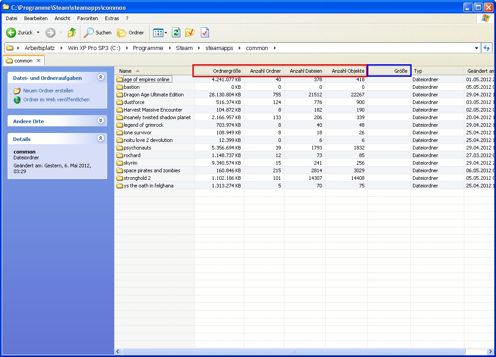Click the Windows flag logo
This screenshot has height=357, width=496.
point(486,18)
